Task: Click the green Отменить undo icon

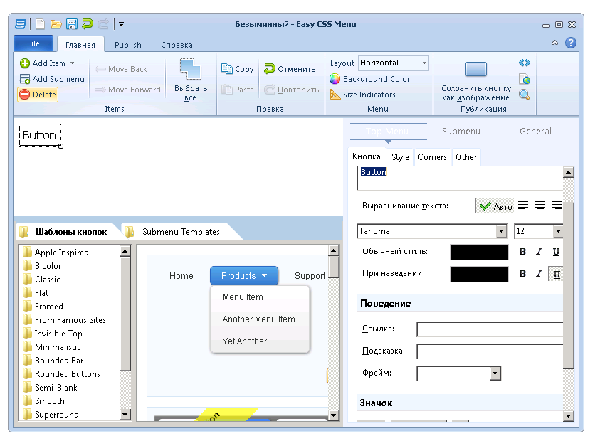Action: (x=270, y=69)
